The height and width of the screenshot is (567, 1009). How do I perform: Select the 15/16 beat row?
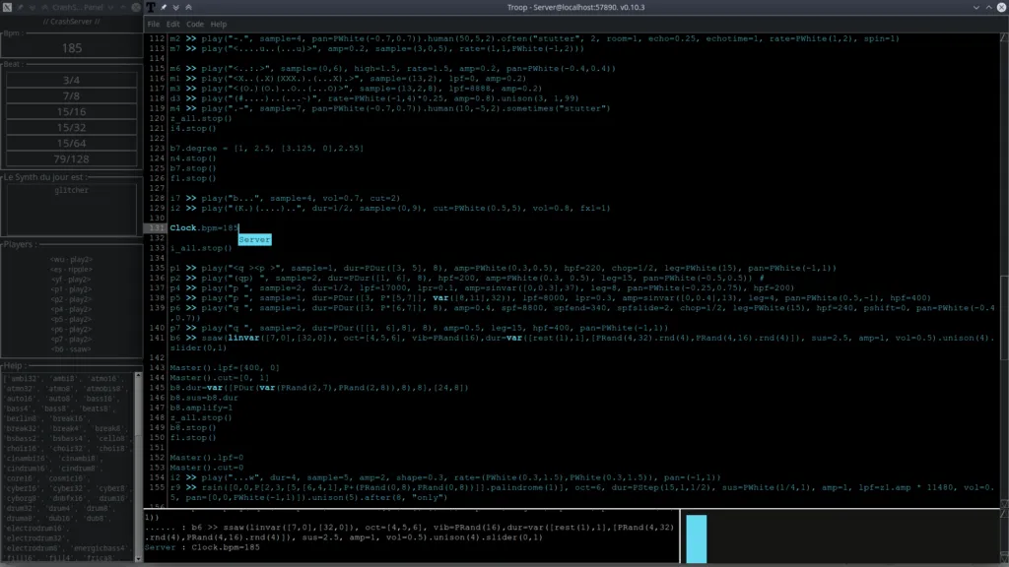pos(71,112)
